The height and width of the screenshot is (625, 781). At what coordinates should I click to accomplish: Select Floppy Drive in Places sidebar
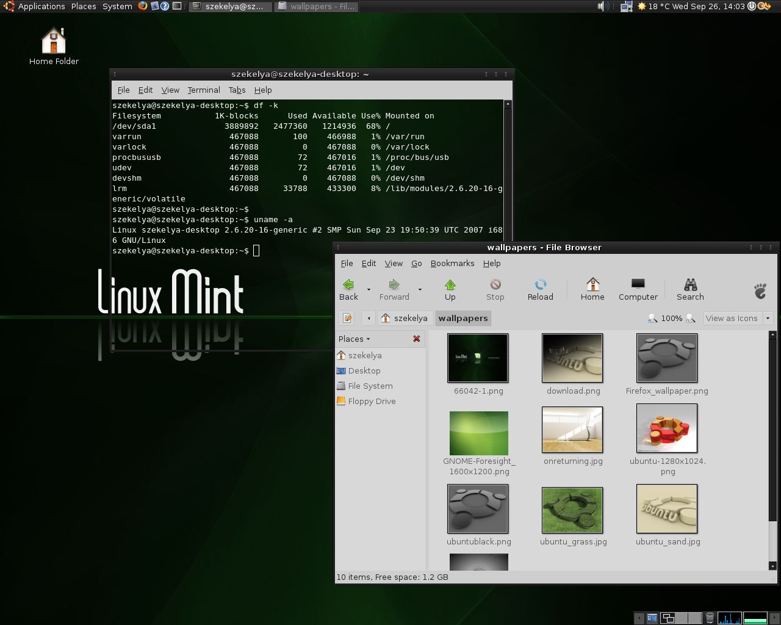[x=367, y=401]
